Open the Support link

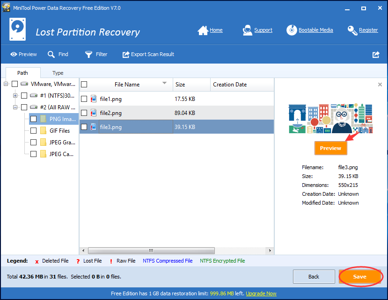point(264,30)
